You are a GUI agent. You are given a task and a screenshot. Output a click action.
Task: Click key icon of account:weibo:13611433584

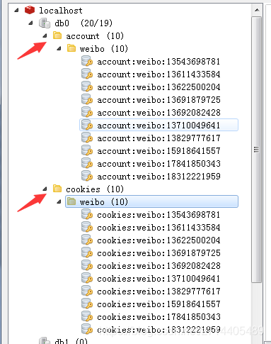click(87, 74)
